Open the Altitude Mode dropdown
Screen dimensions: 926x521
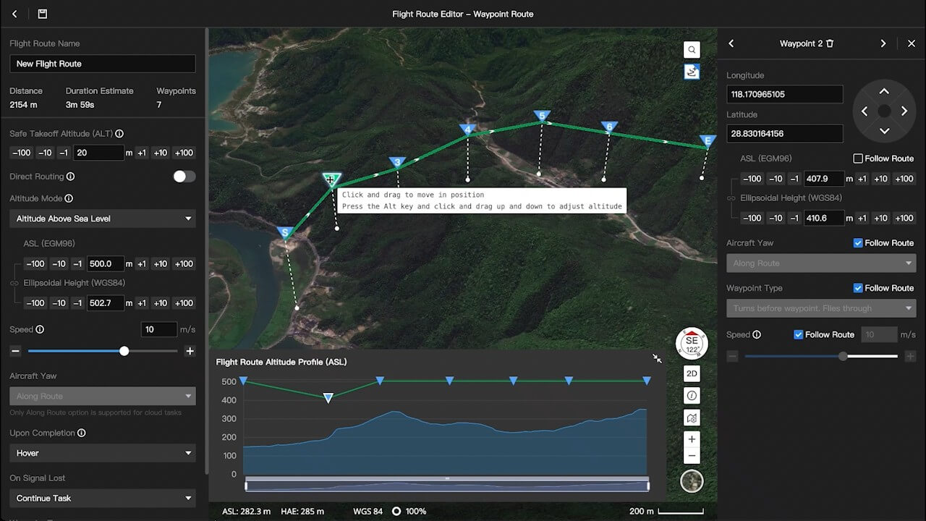pos(102,219)
